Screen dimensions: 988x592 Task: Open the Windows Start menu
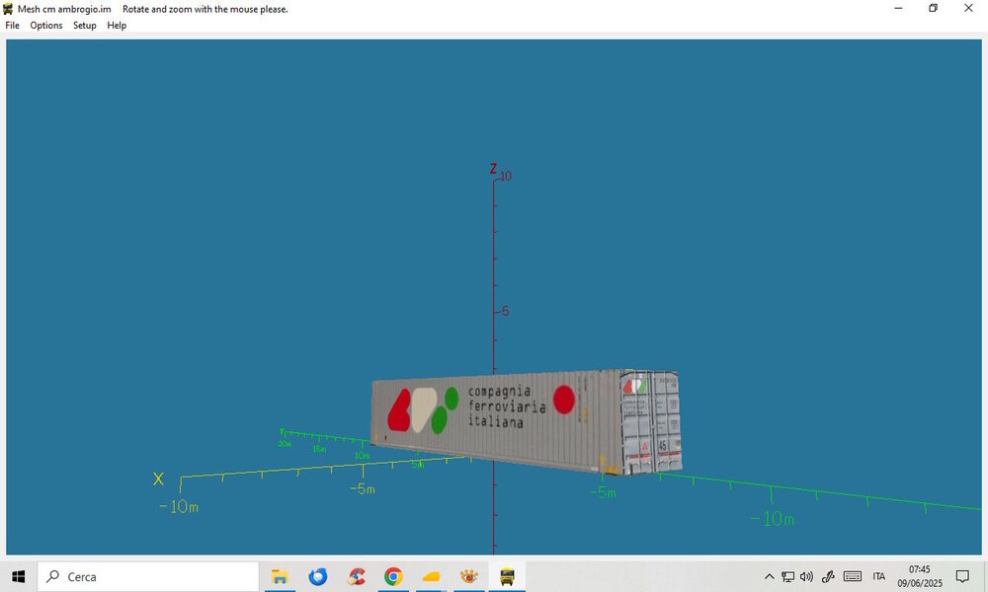[18, 576]
